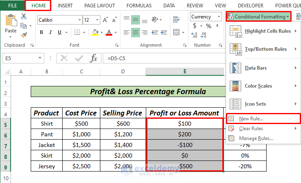Click Align Left icon
Screen dimensions: 301x183
pos(126,32)
